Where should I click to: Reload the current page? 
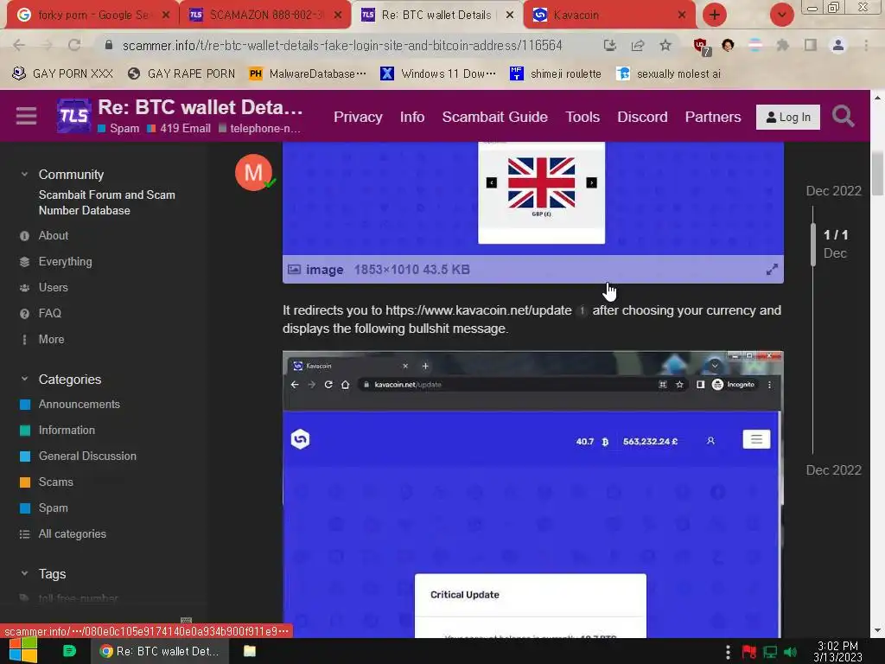74,45
